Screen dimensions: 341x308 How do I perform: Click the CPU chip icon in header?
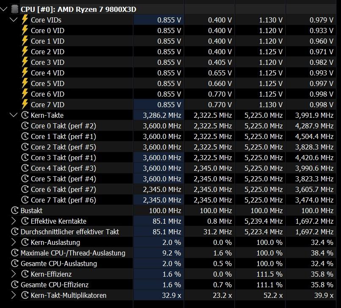click(14, 9)
